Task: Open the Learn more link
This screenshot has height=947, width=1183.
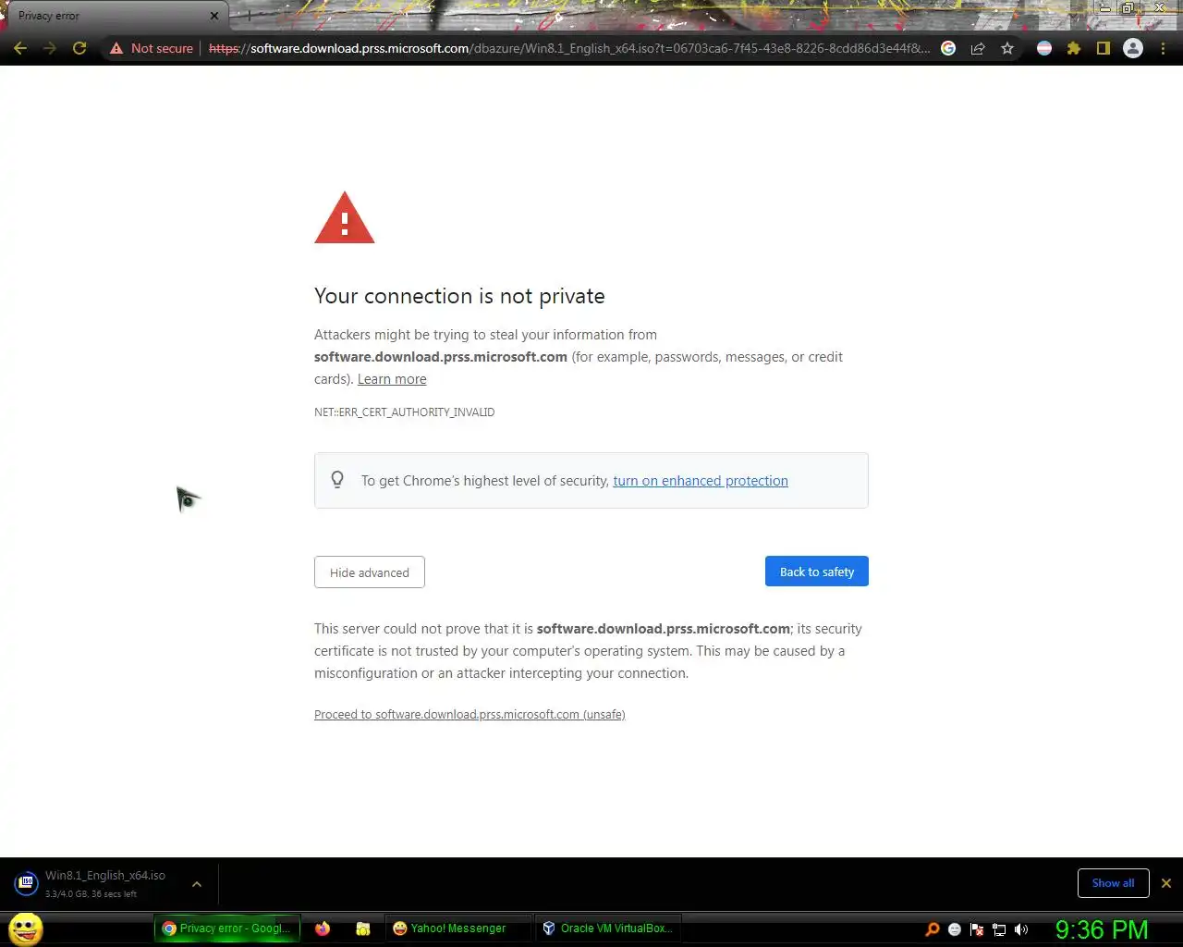Action: [x=392, y=379]
